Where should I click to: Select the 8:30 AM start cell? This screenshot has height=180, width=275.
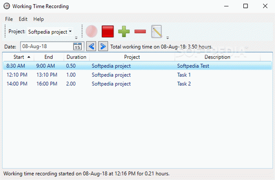(x=16, y=66)
